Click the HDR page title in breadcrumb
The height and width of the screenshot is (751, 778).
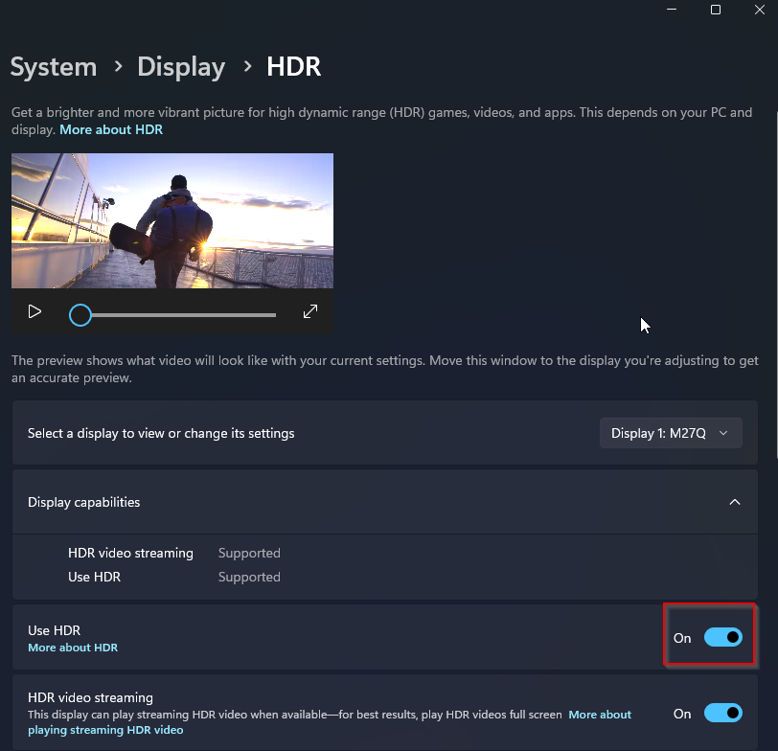(x=293, y=67)
